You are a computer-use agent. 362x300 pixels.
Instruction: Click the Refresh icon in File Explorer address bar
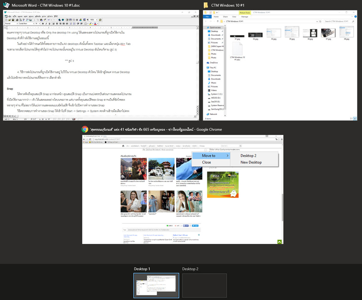pos(320,21)
